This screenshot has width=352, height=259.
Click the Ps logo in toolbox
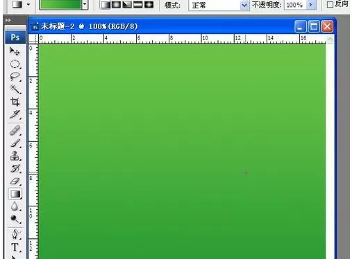click(x=15, y=37)
